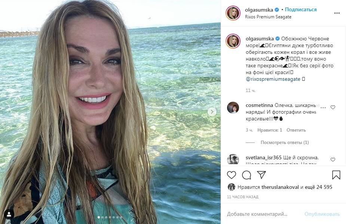Click the olgasumska profile avatar in header
Viewport: 346px width, 224px height.
(233, 13)
